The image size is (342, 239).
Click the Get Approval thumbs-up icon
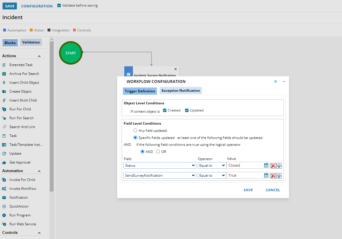click(4, 162)
